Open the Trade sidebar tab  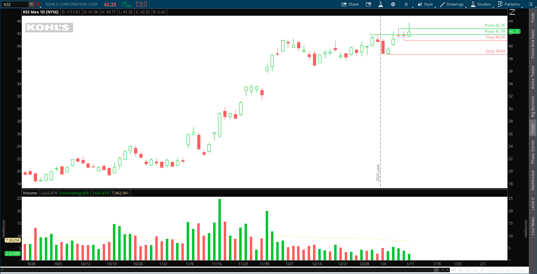(x=533, y=18)
